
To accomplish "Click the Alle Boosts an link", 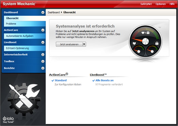I will (104, 80).
